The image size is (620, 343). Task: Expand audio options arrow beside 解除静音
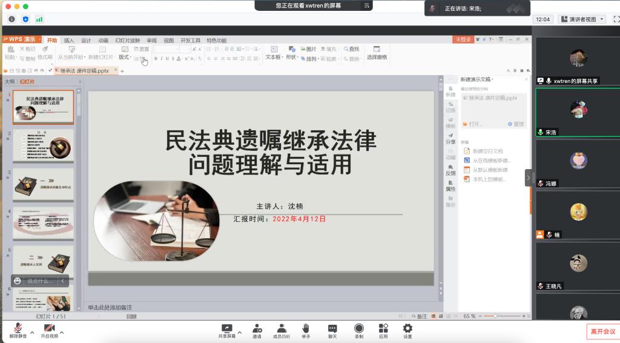31,333
